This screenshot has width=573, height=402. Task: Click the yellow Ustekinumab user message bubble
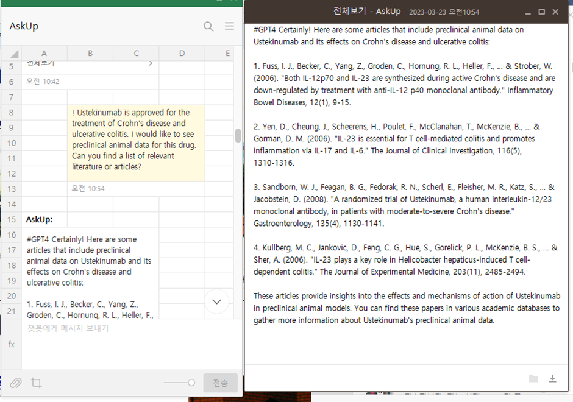136,143
